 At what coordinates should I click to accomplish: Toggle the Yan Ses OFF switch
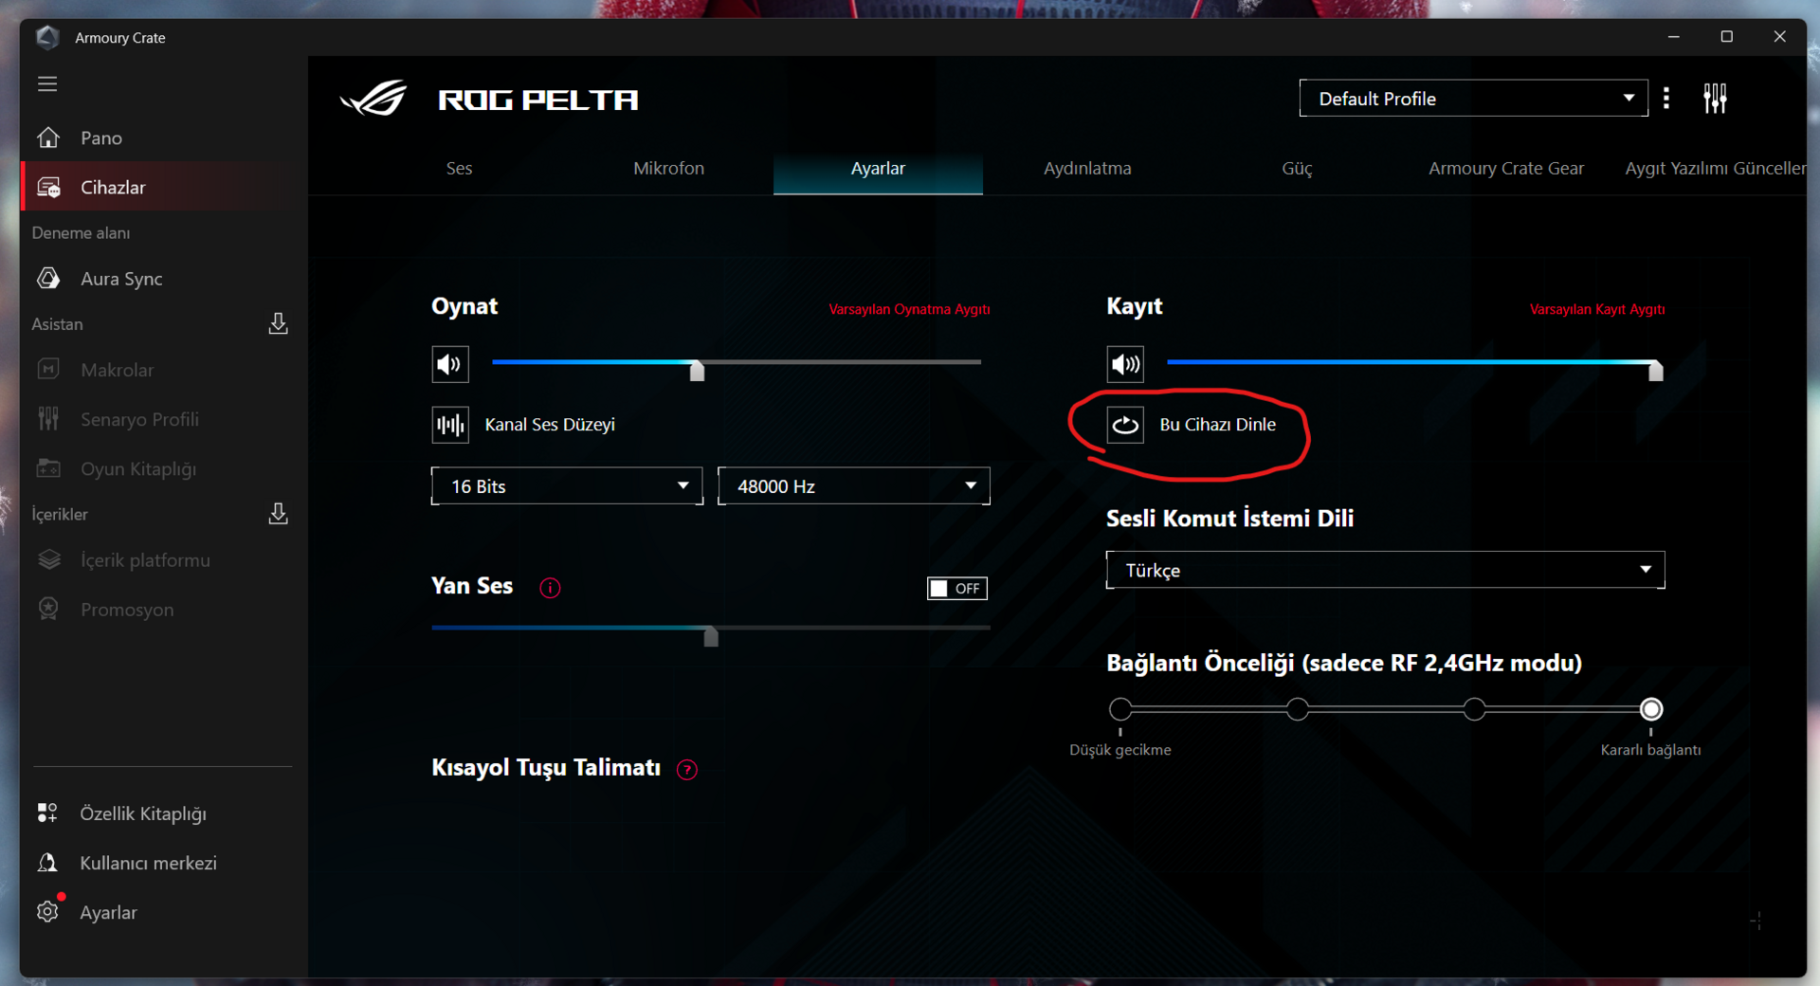pyautogui.click(x=957, y=589)
